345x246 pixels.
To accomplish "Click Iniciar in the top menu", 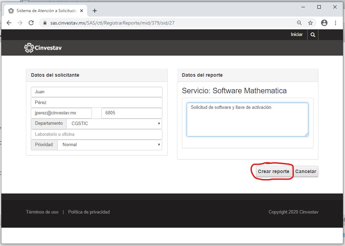I will (297, 35).
